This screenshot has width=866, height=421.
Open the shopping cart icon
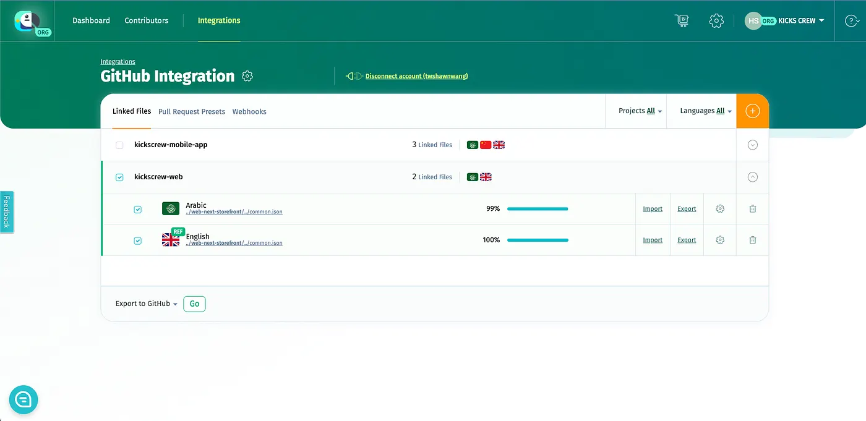tap(682, 20)
